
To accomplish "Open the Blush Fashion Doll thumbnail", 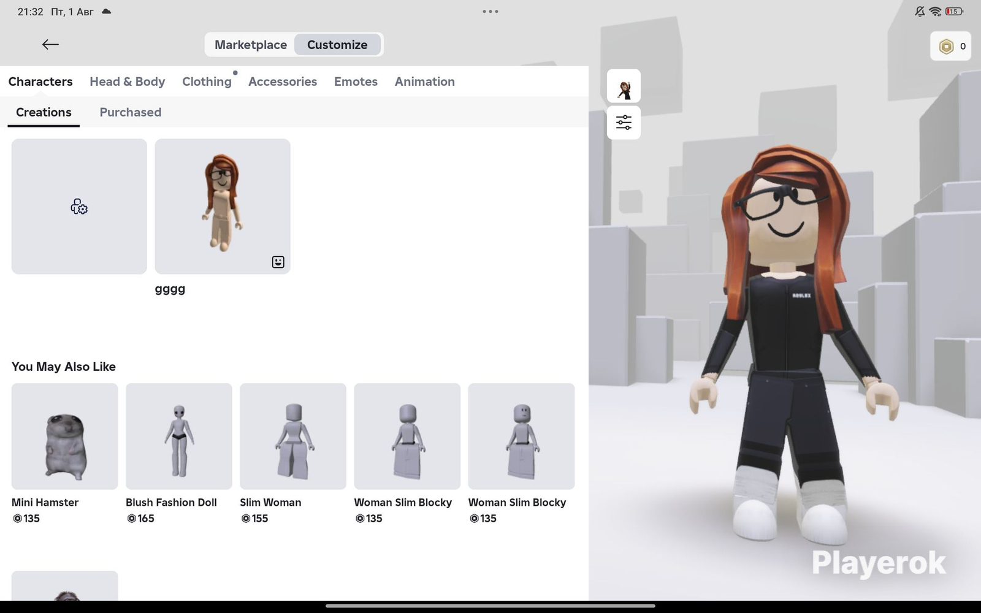I will (179, 436).
